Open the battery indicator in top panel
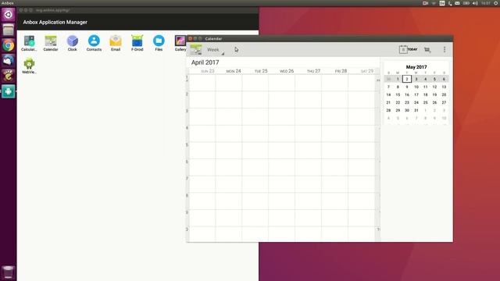The image size is (500, 281). point(466,3)
